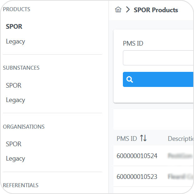This screenshot has width=194, height=194.
Task: Click the blurred description of row 600000010524
Action: 181,156
